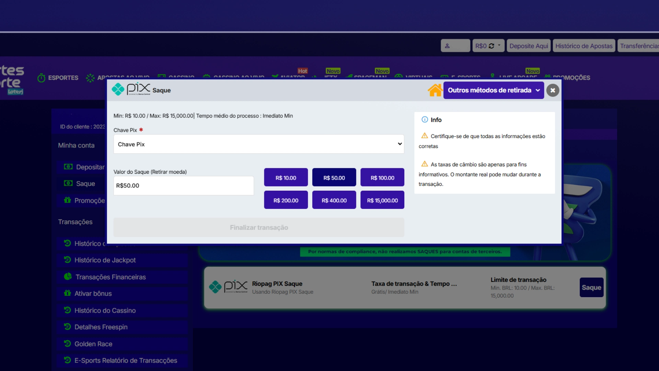The width and height of the screenshot is (659, 371).
Task: Click the Saque sidebar money icon
Action: click(x=68, y=183)
